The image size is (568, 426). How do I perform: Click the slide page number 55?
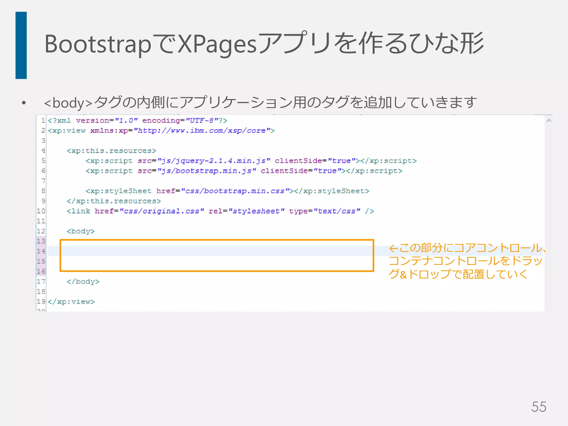click(x=539, y=407)
